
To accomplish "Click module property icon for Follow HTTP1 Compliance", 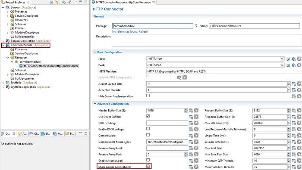I will point(179,77).
